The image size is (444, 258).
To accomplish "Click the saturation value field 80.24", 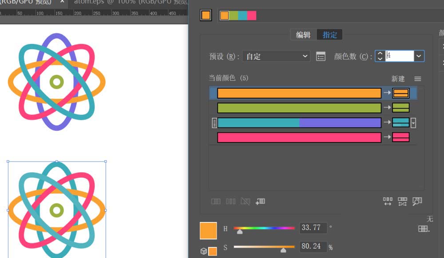I will point(313,246).
